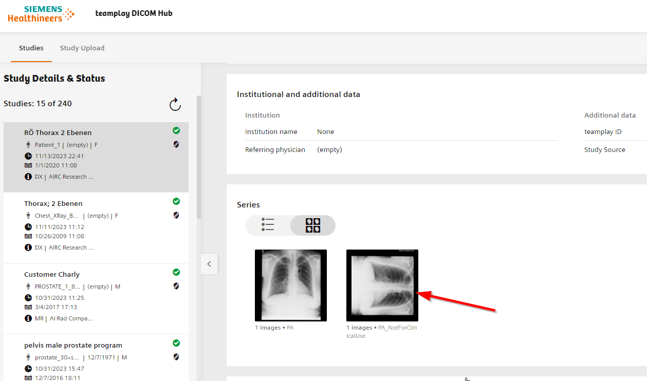Click the refresh studies icon
Screen dimensions: 647x381
click(x=175, y=104)
